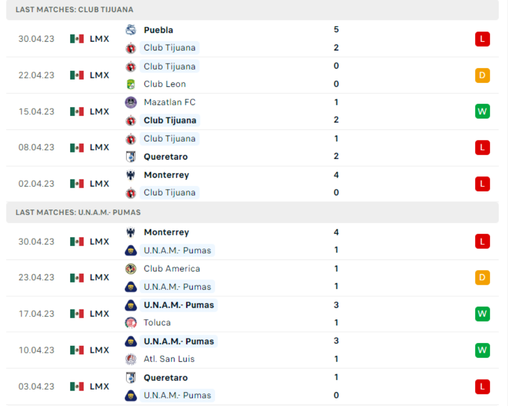
Task: Click the yellow D badge for Club Leon draw
Action: 482,75
